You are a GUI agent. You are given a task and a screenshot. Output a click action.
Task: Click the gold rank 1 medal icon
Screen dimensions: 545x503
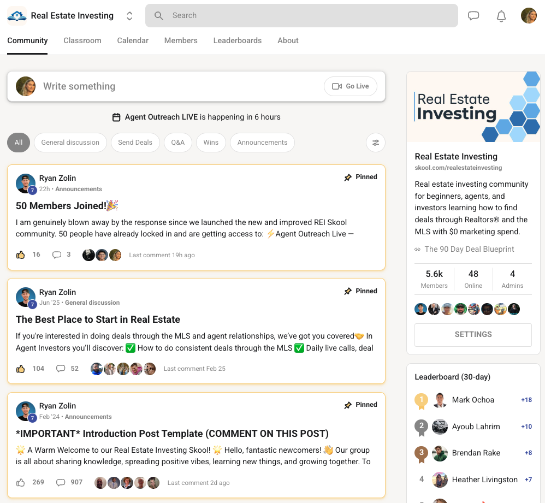tap(421, 401)
